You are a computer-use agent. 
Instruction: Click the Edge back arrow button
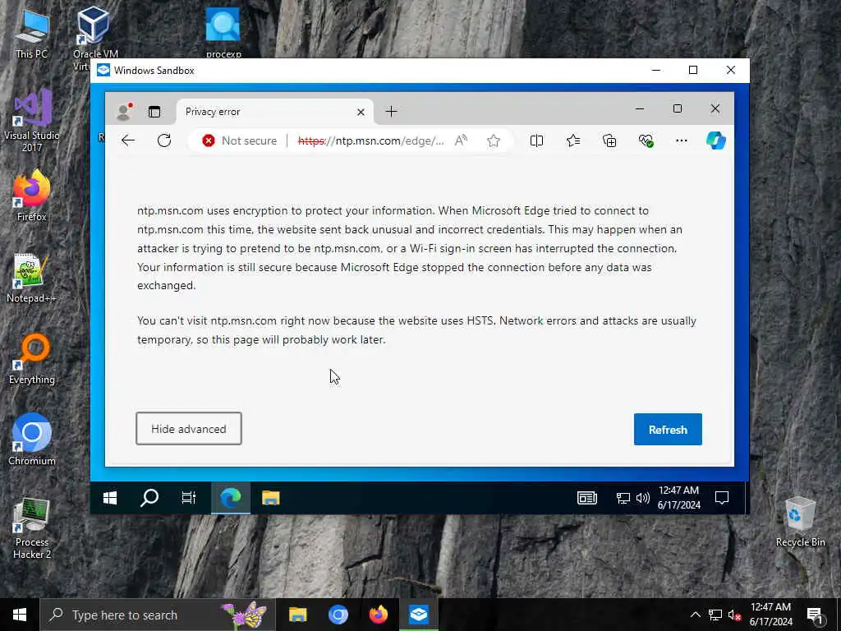point(127,140)
